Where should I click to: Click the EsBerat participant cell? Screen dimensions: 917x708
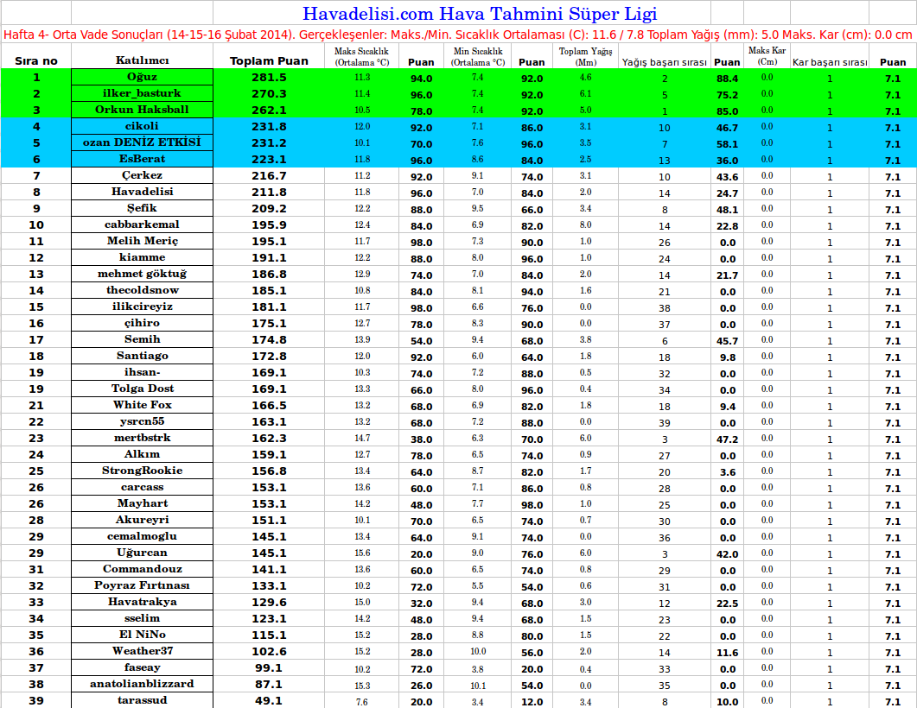click(x=142, y=160)
